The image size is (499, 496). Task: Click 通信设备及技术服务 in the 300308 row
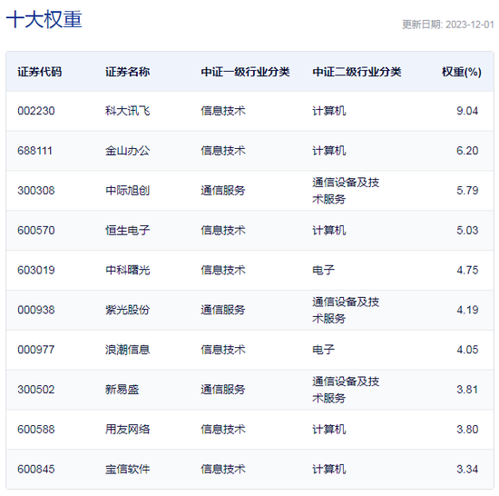coord(346,191)
